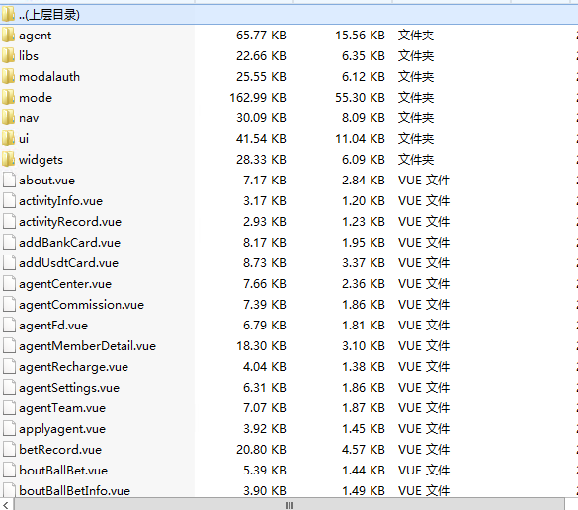
Task: Click the modalauth folder icon
Action: click(x=9, y=76)
